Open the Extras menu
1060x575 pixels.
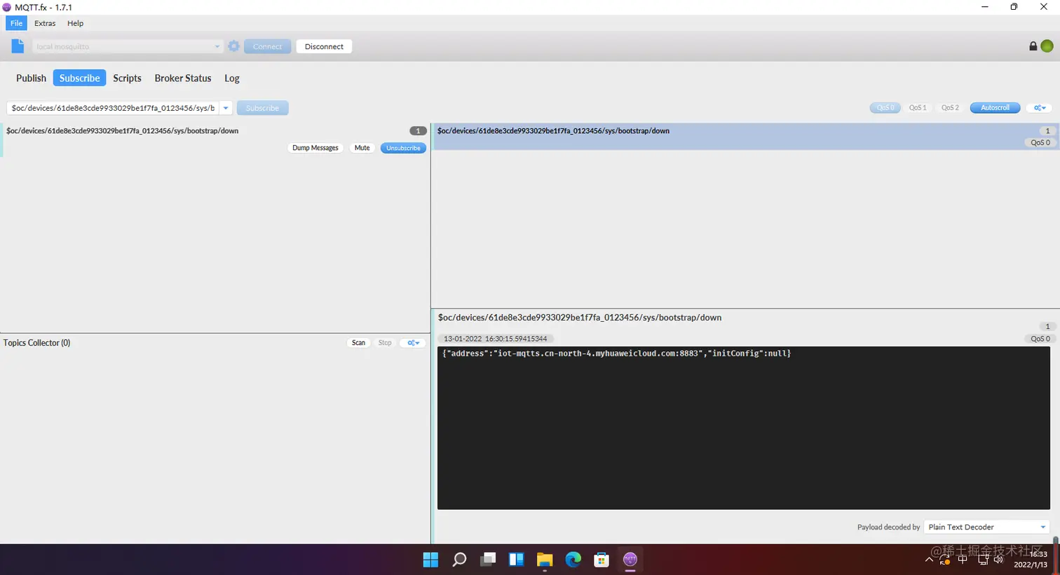[45, 23]
